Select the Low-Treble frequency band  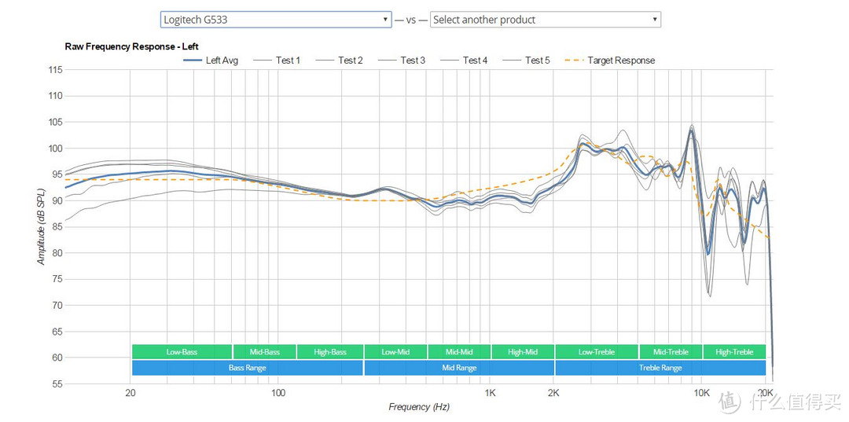tap(597, 352)
